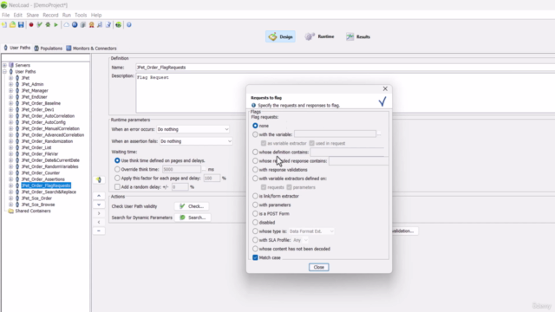555x312 pixels.
Task: Select 'is a POST Form' radio button
Action: (255, 214)
